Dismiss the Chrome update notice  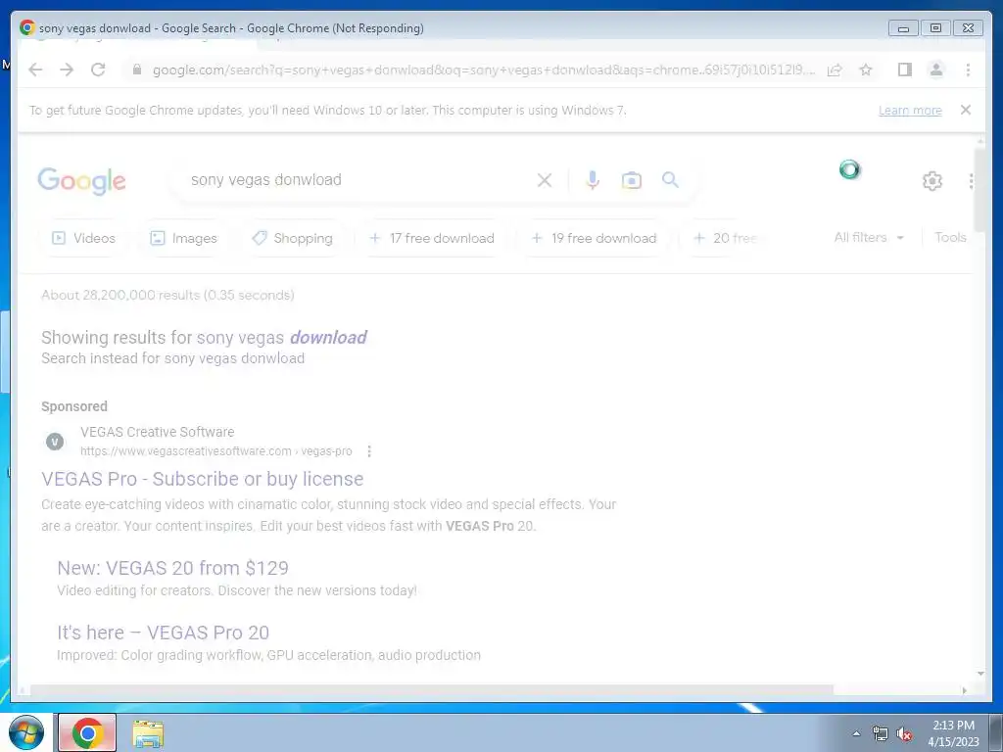click(x=965, y=110)
